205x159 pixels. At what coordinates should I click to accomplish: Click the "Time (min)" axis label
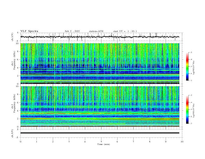click(x=104, y=144)
